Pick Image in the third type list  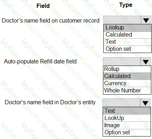tap(127, 125)
